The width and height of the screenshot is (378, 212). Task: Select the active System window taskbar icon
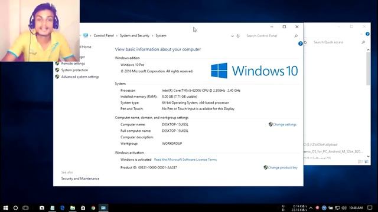click(103, 208)
